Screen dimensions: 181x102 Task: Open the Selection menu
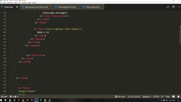(x=10, y=3)
